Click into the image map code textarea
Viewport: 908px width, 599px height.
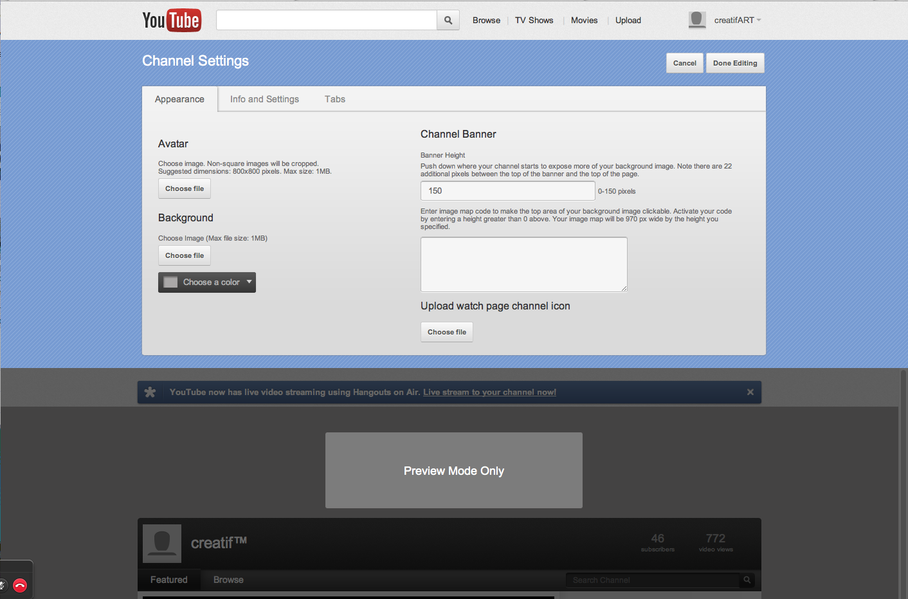coord(524,264)
